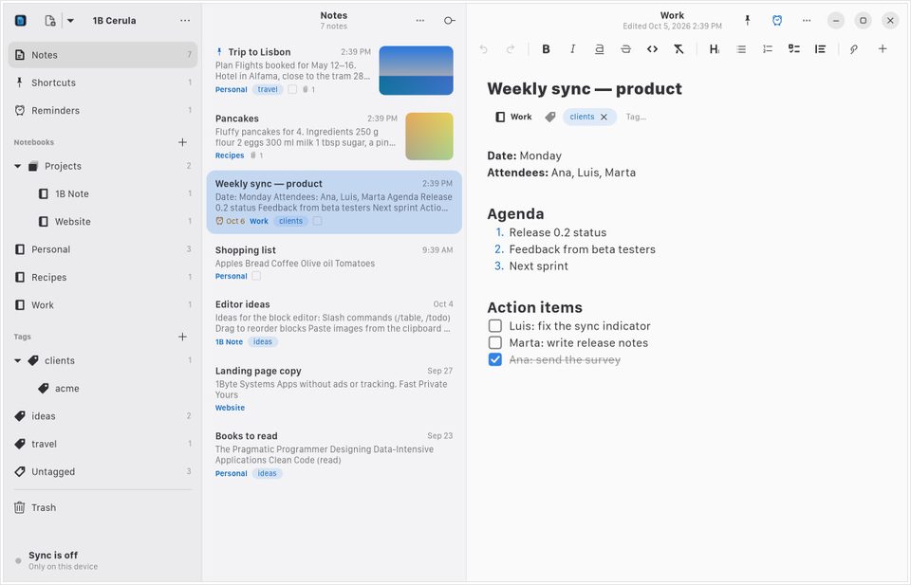Redo the last edit

click(511, 49)
